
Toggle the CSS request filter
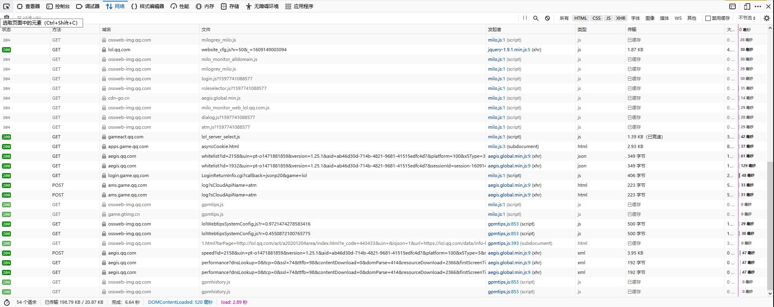(x=596, y=18)
